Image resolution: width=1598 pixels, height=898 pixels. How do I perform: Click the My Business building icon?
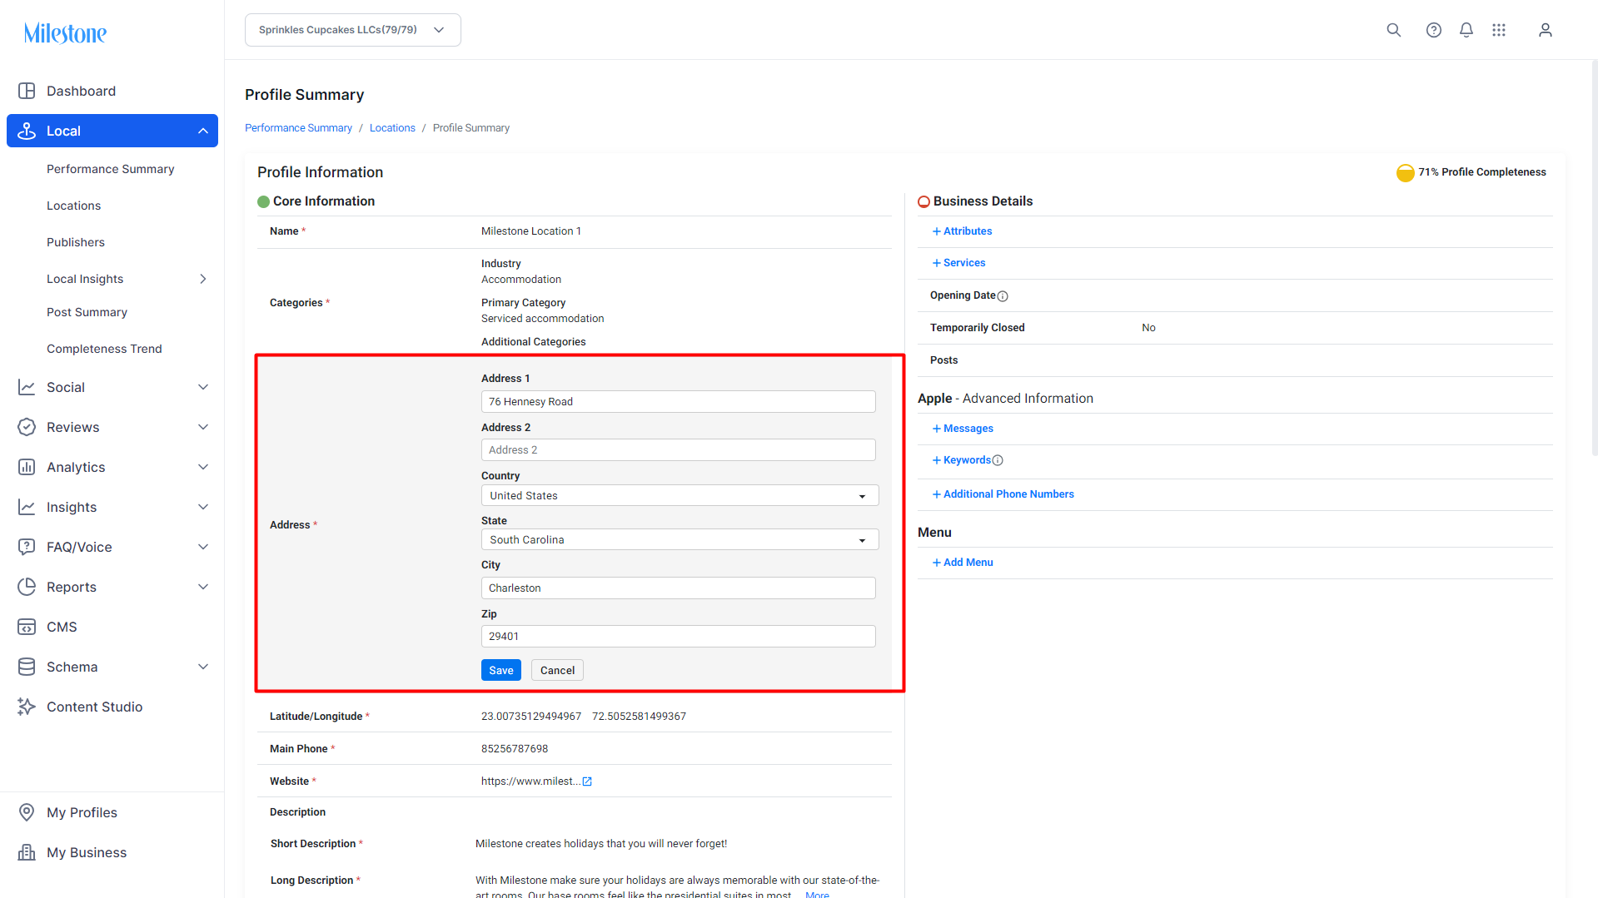27,852
